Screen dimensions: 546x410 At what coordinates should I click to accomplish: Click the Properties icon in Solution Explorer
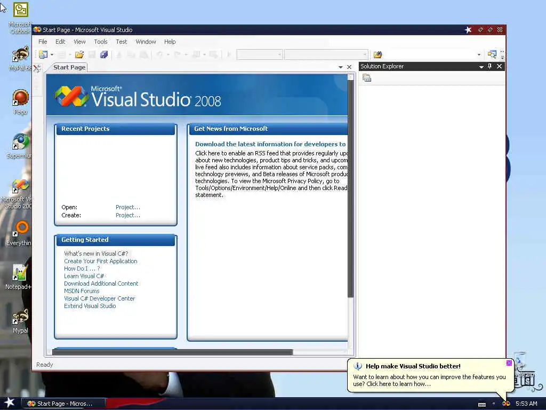[x=367, y=78]
